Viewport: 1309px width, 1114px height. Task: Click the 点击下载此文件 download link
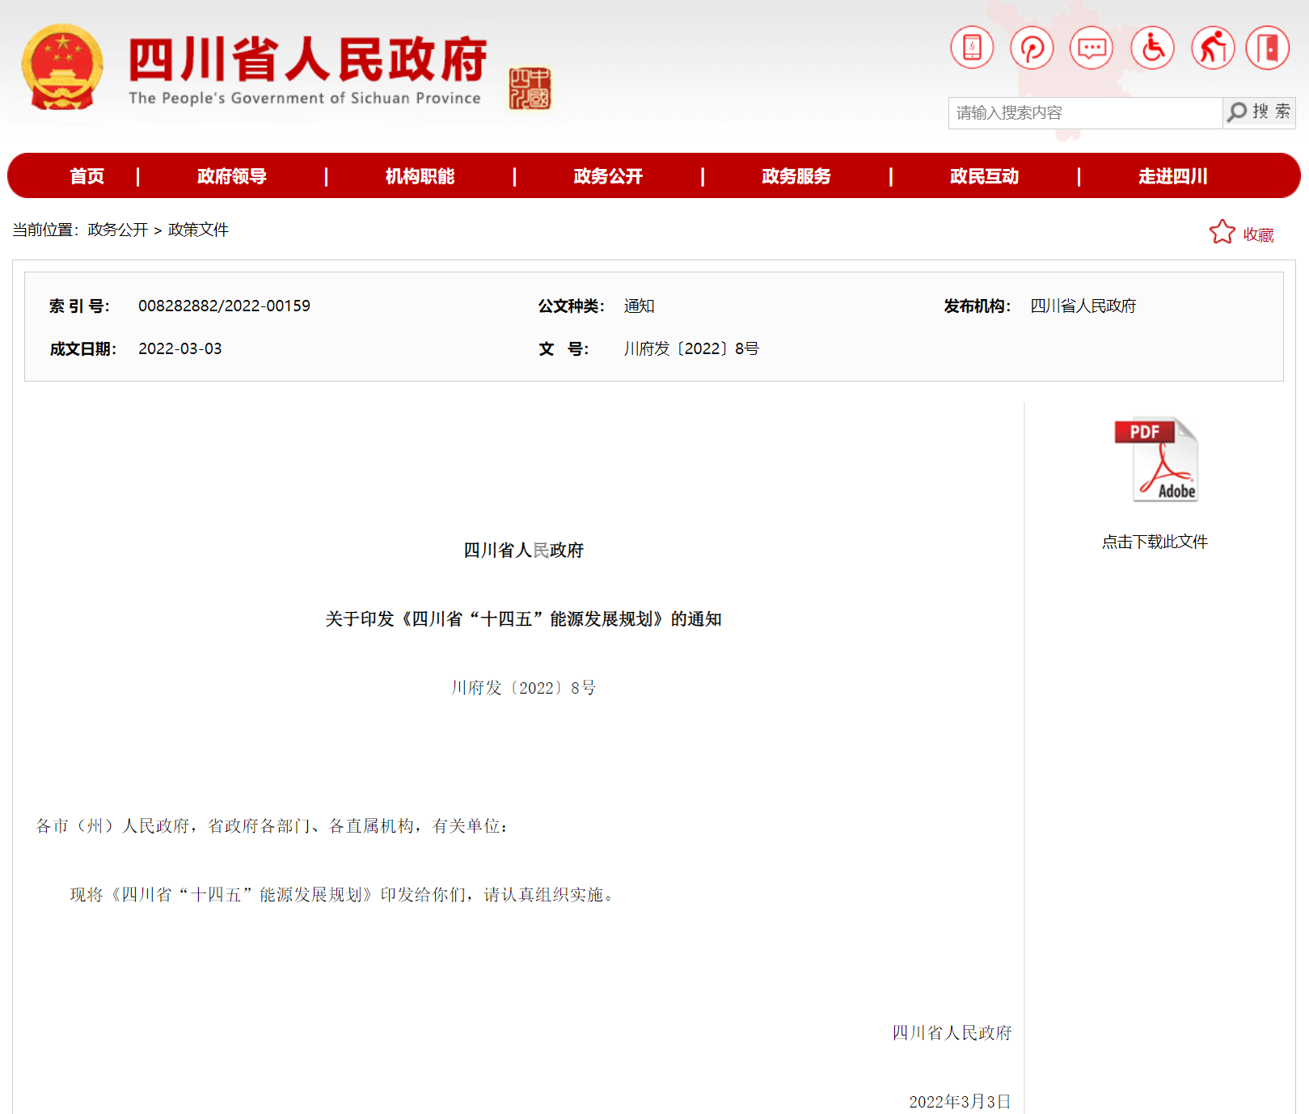[1155, 542]
